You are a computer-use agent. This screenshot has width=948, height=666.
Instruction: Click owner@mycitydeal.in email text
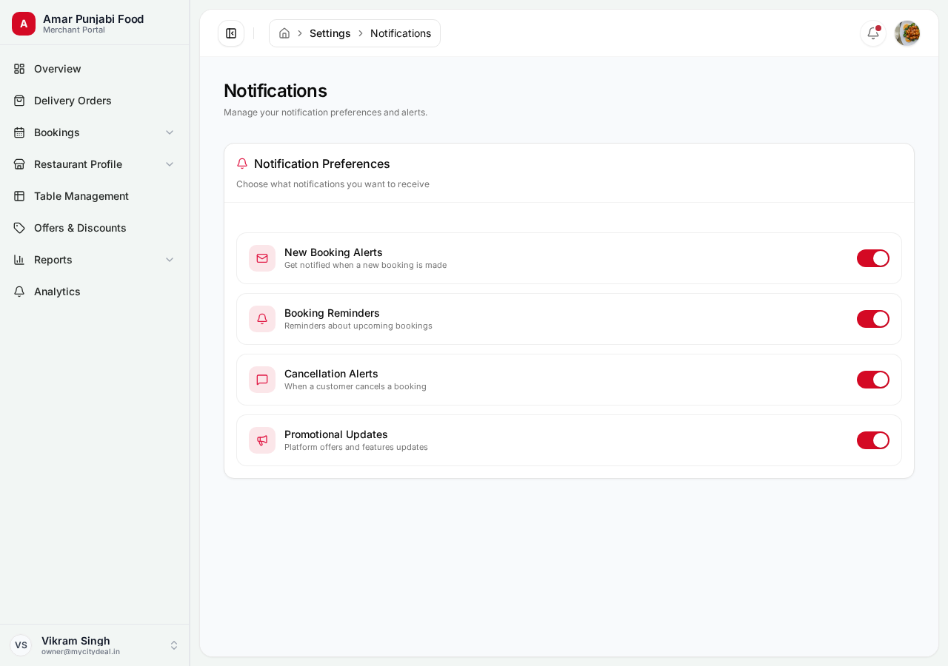point(81,652)
